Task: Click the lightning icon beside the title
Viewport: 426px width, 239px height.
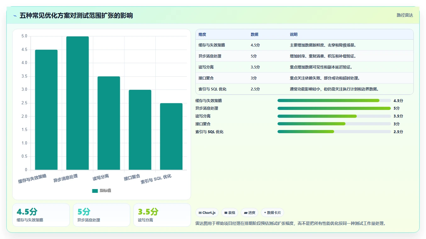Action: [15, 16]
